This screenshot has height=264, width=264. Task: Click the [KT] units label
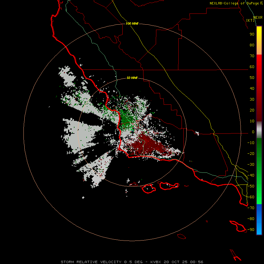[251, 20]
